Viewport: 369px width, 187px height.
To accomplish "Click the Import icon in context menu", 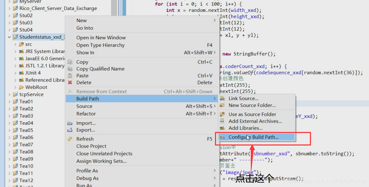I will click(70, 123).
